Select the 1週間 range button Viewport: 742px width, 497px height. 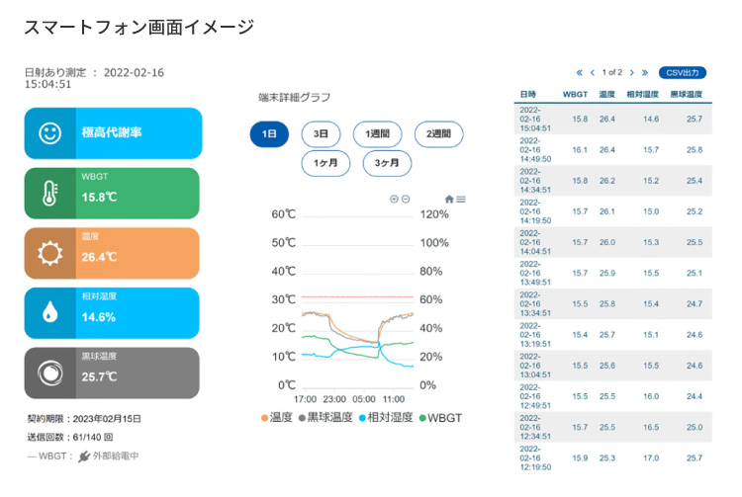pyautogui.click(x=378, y=134)
